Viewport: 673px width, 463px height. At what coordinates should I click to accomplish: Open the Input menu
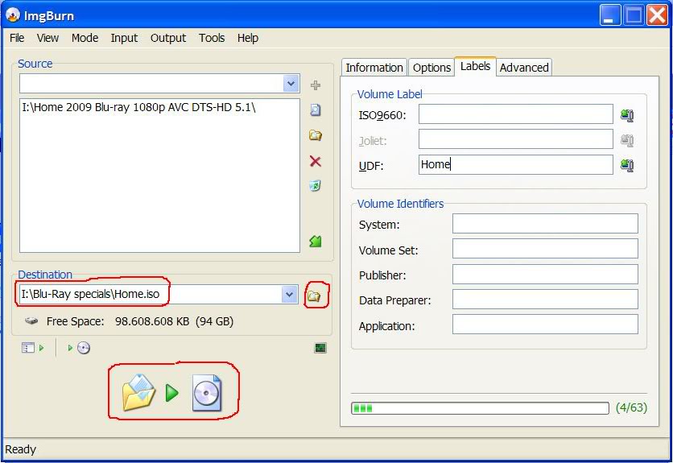point(124,38)
